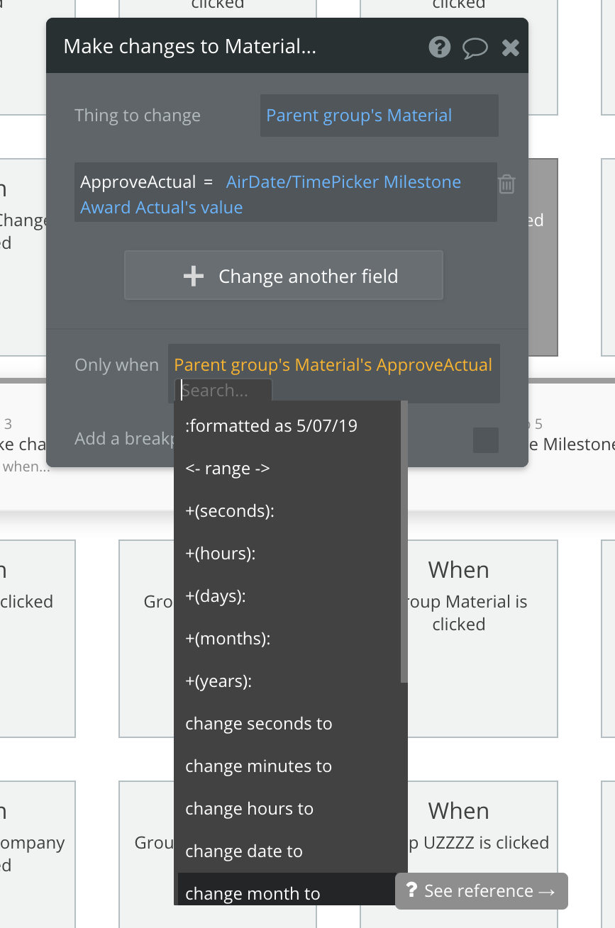Delete the ApproveActual field with trash icon
The height and width of the screenshot is (928, 615).
tap(506, 184)
